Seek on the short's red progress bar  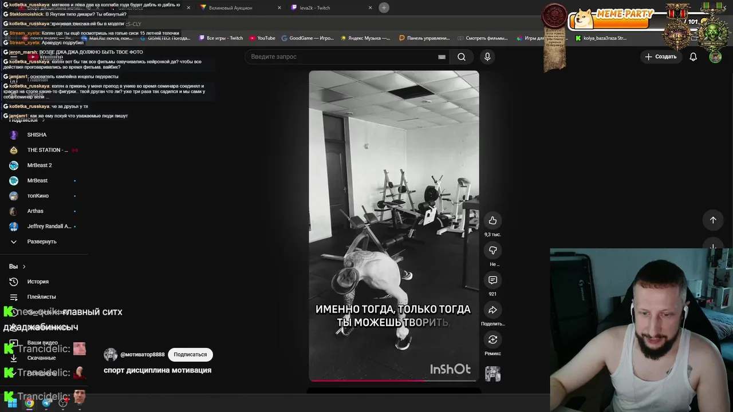click(393, 380)
